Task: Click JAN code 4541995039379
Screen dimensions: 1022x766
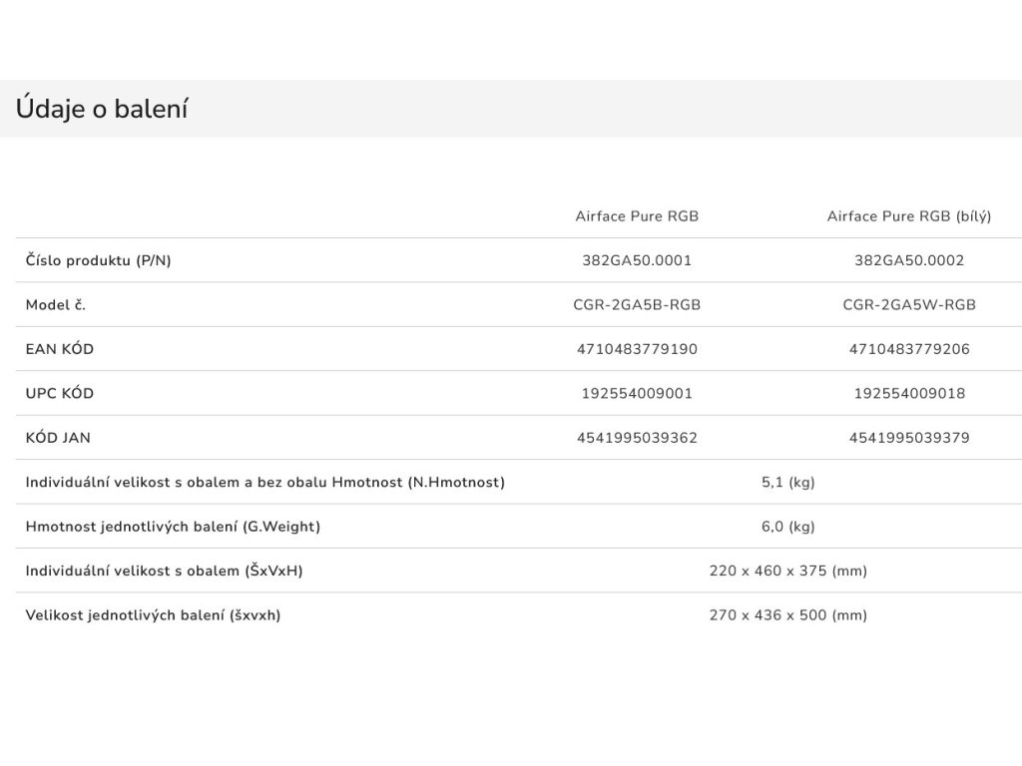Action: [909, 437]
